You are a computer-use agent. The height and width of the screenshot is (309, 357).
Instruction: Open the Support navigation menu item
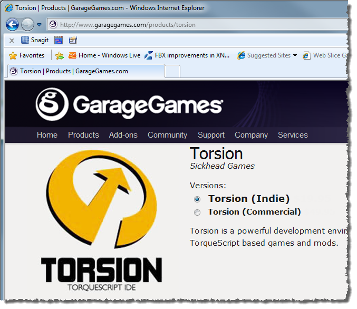tap(211, 135)
